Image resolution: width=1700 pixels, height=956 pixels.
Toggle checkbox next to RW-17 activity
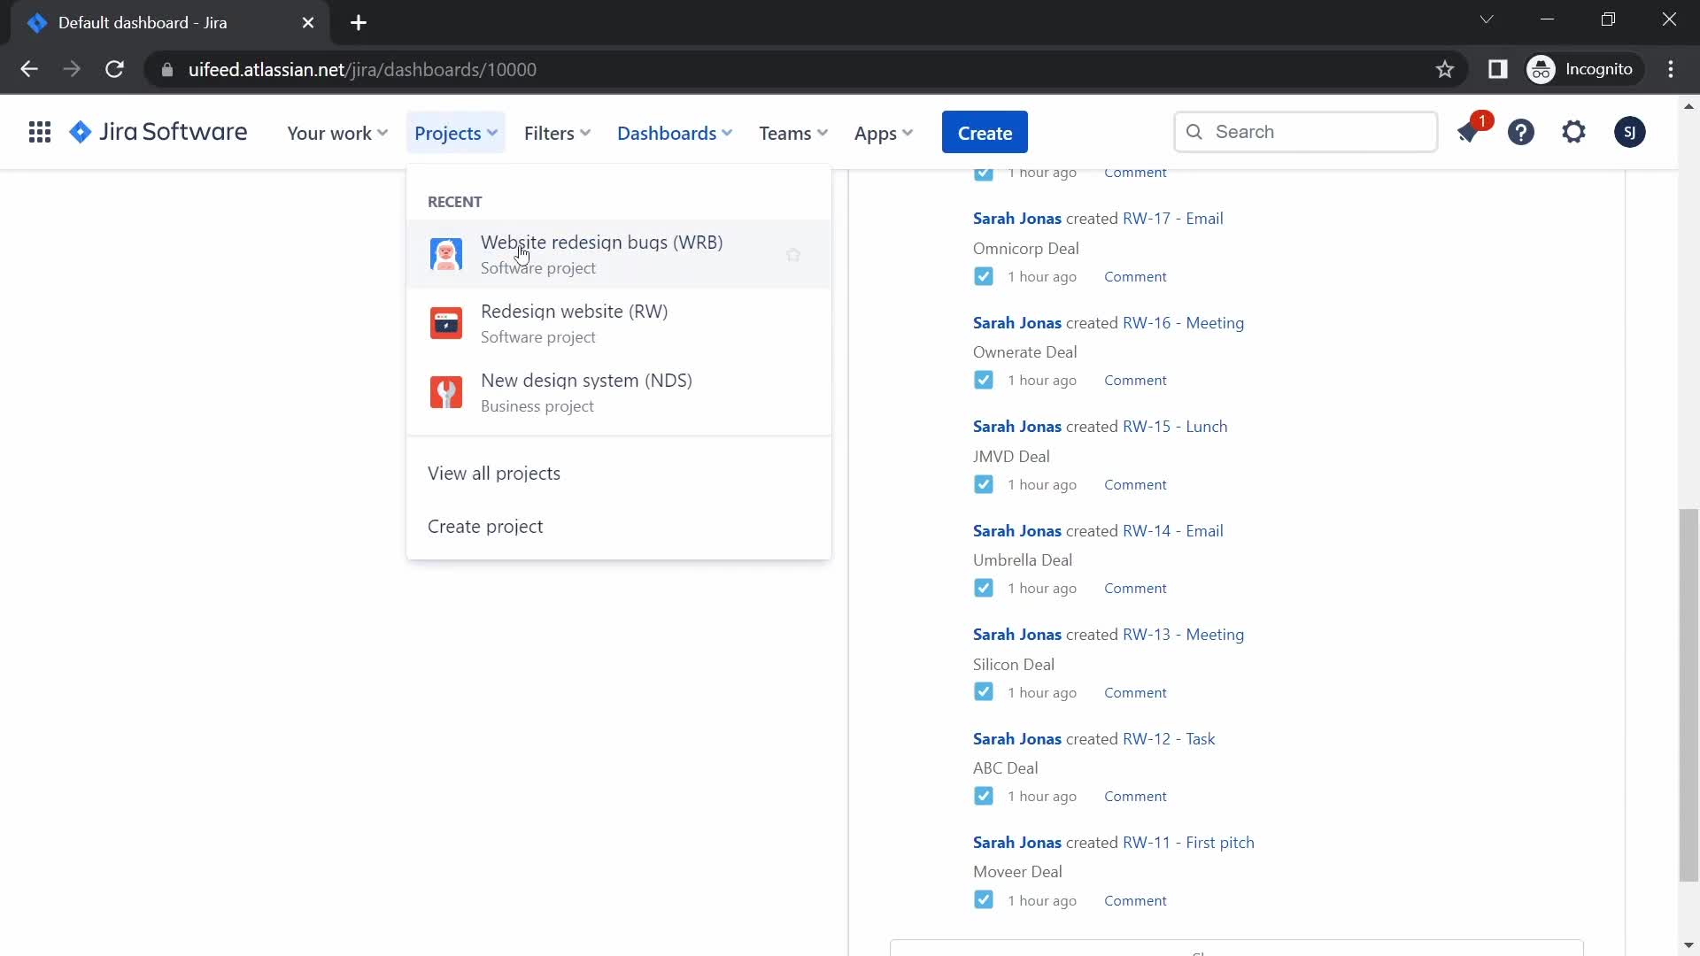point(983,275)
